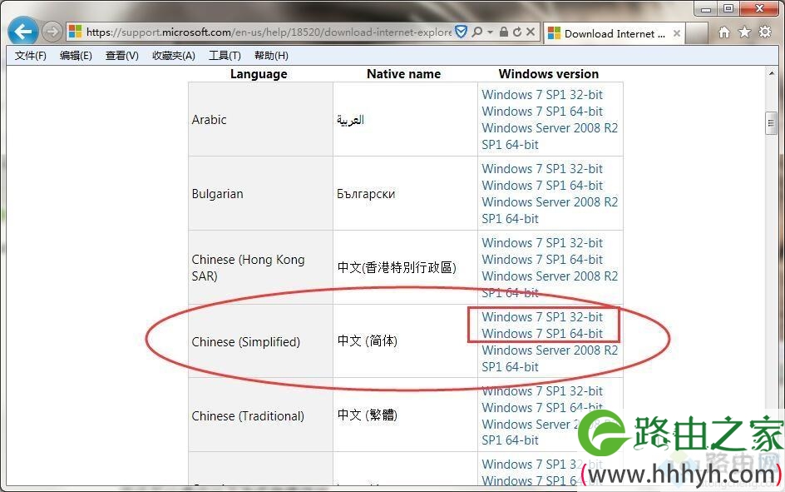Click the forward navigation arrow
The image size is (785, 492).
(x=52, y=32)
